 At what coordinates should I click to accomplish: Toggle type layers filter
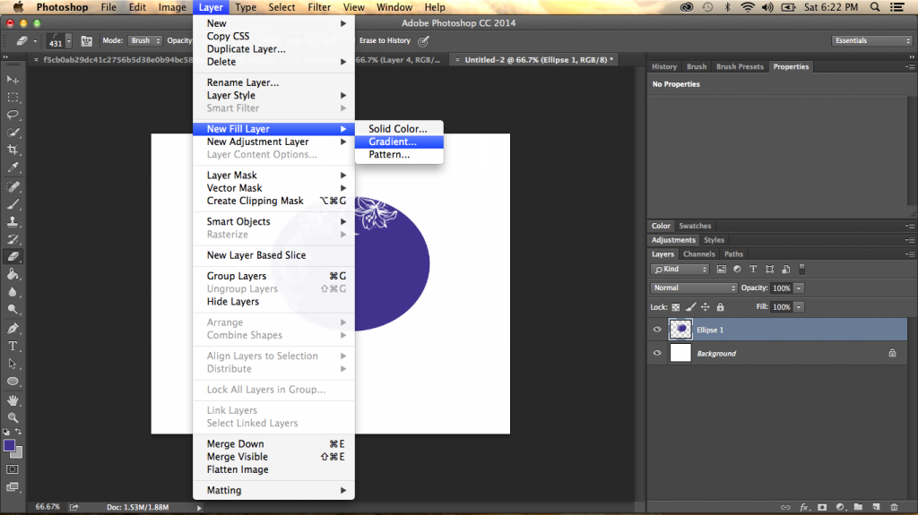point(753,270)
